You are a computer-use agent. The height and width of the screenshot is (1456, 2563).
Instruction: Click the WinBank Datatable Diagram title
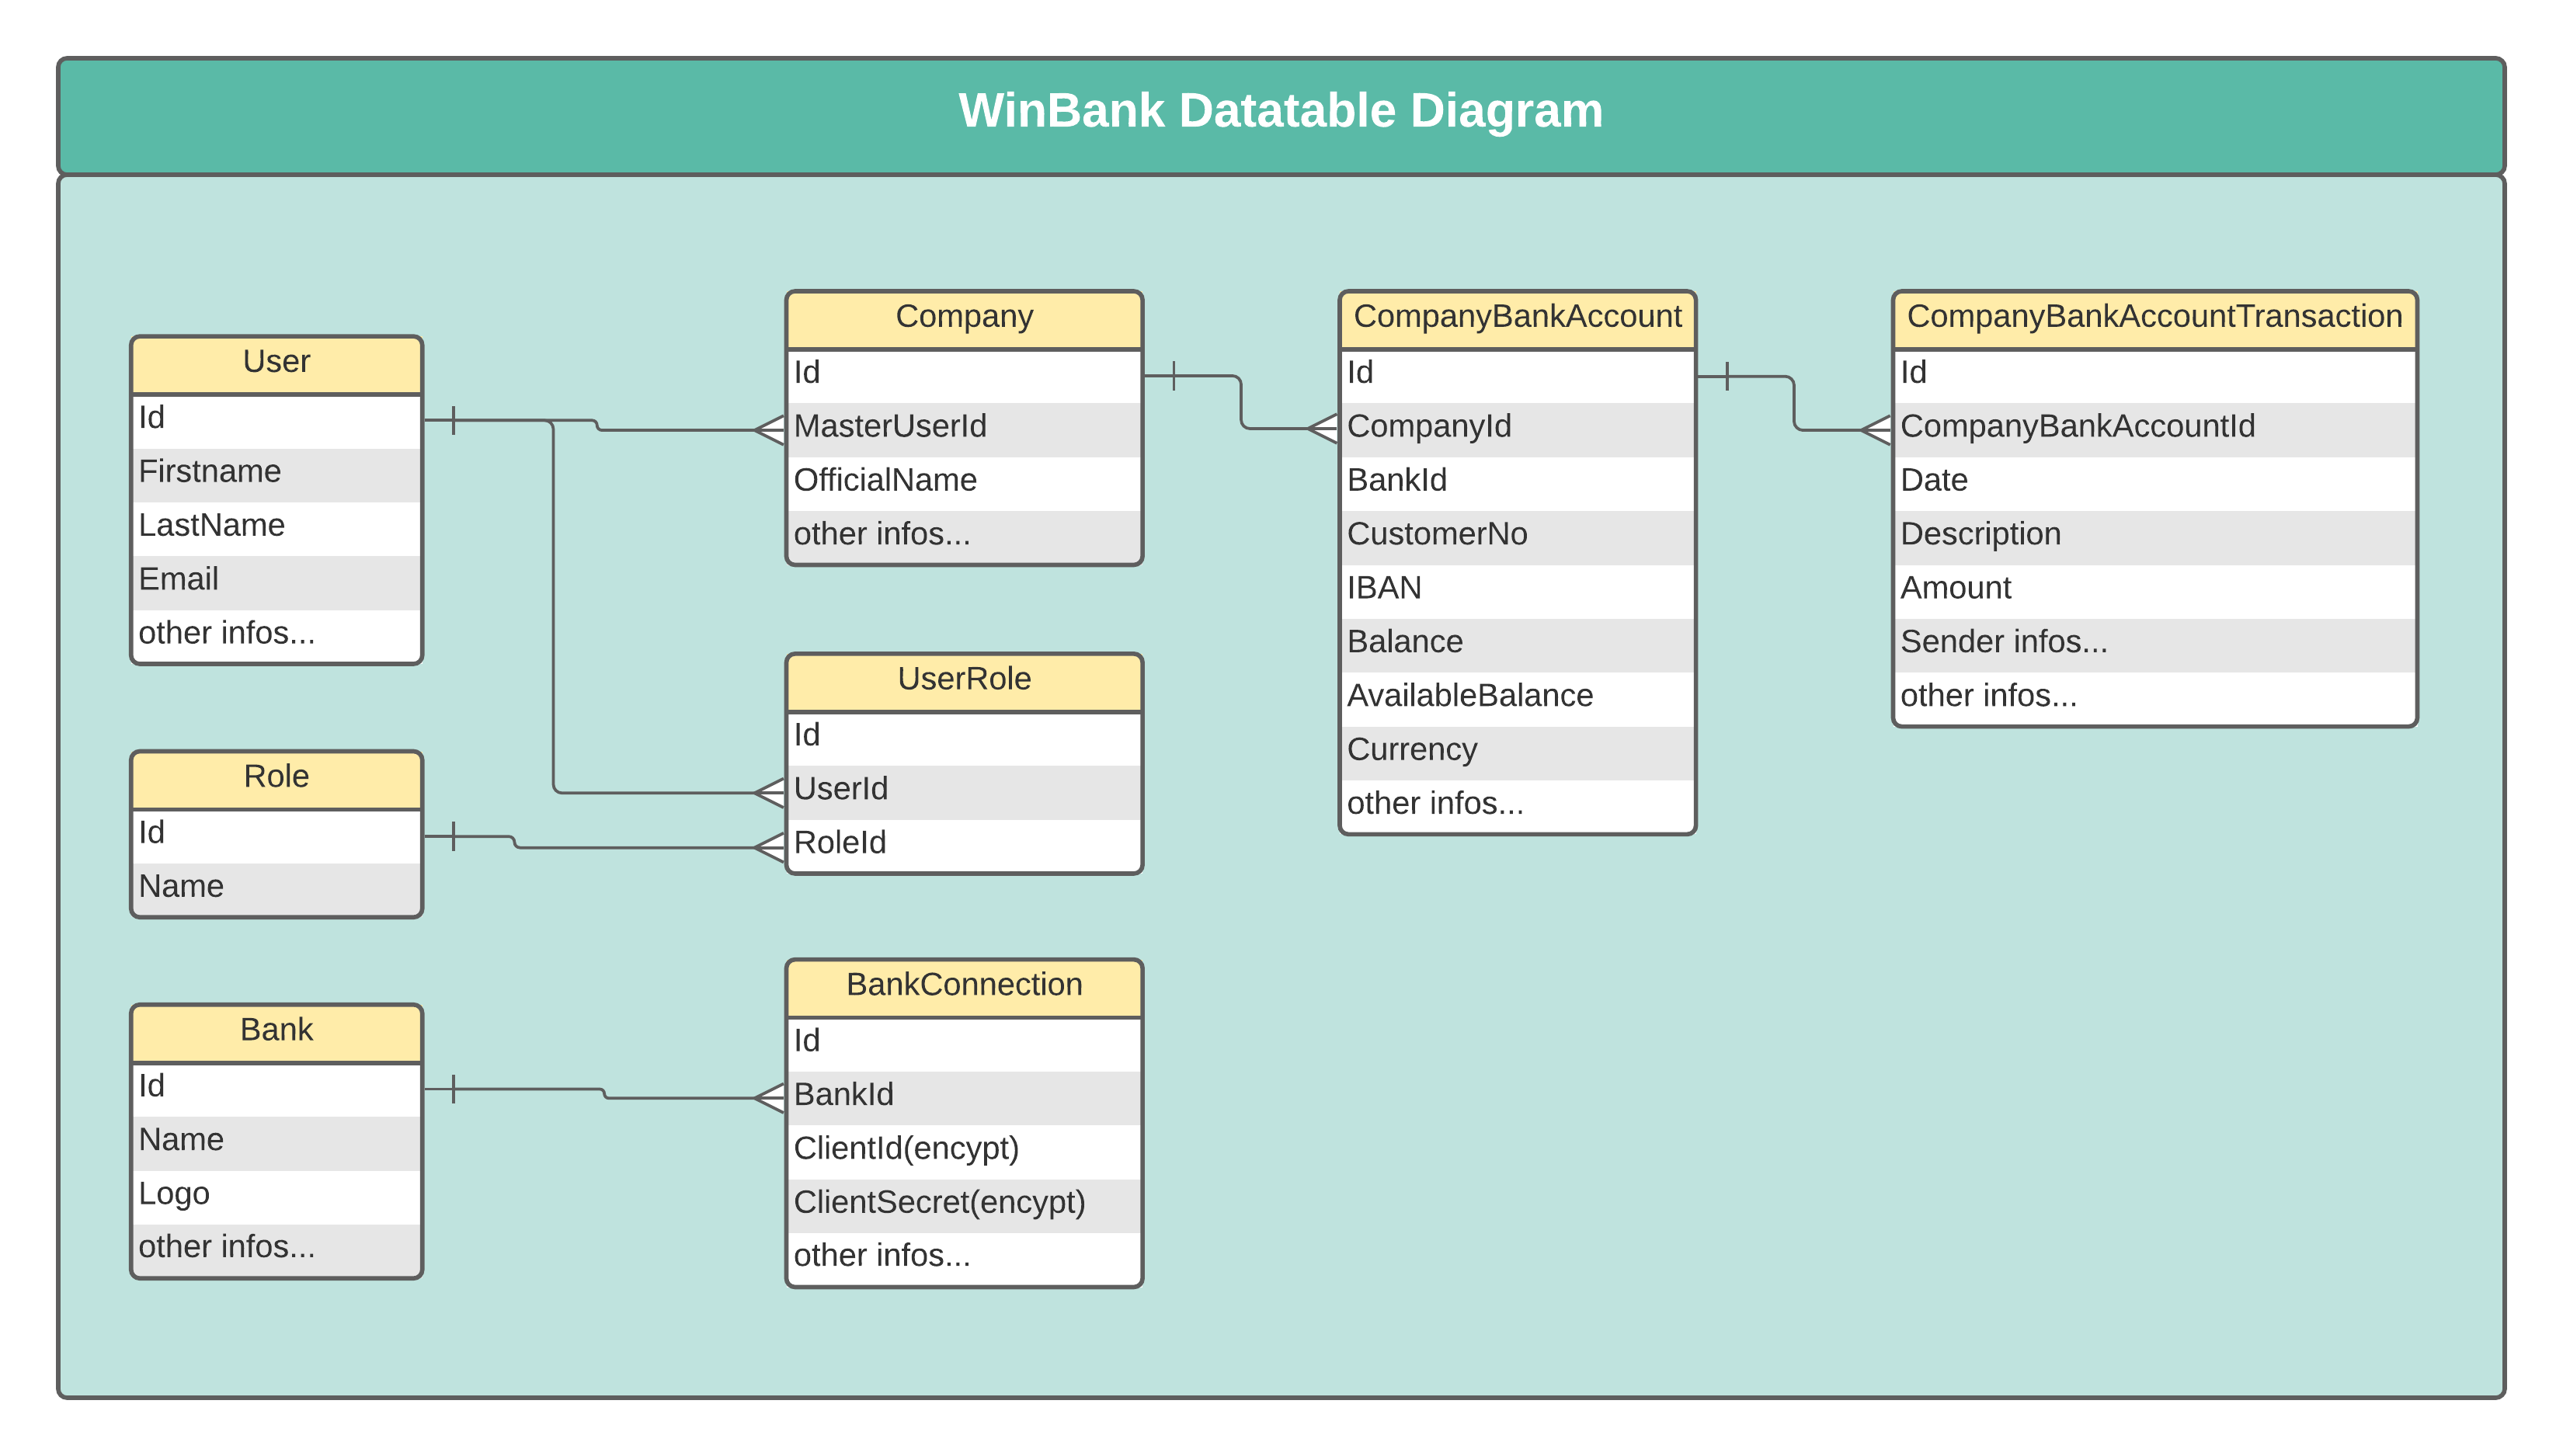[x=1280, y=111]
